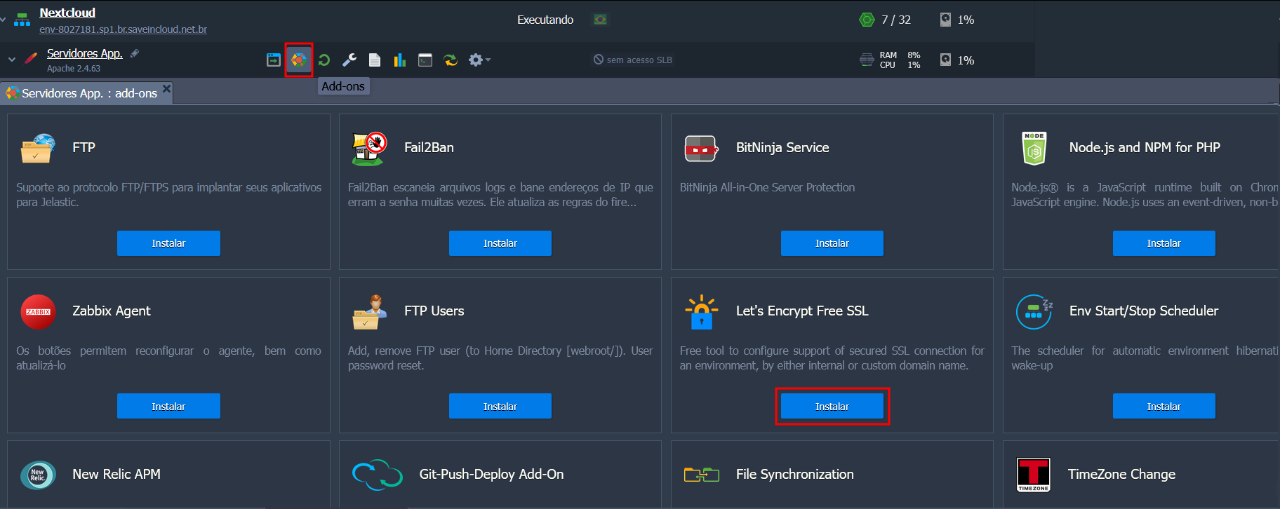This screenshot has height=509, width=1280.
Task: Click the 'TimeZone Change' title
Action: click(x=1121, y=474)
